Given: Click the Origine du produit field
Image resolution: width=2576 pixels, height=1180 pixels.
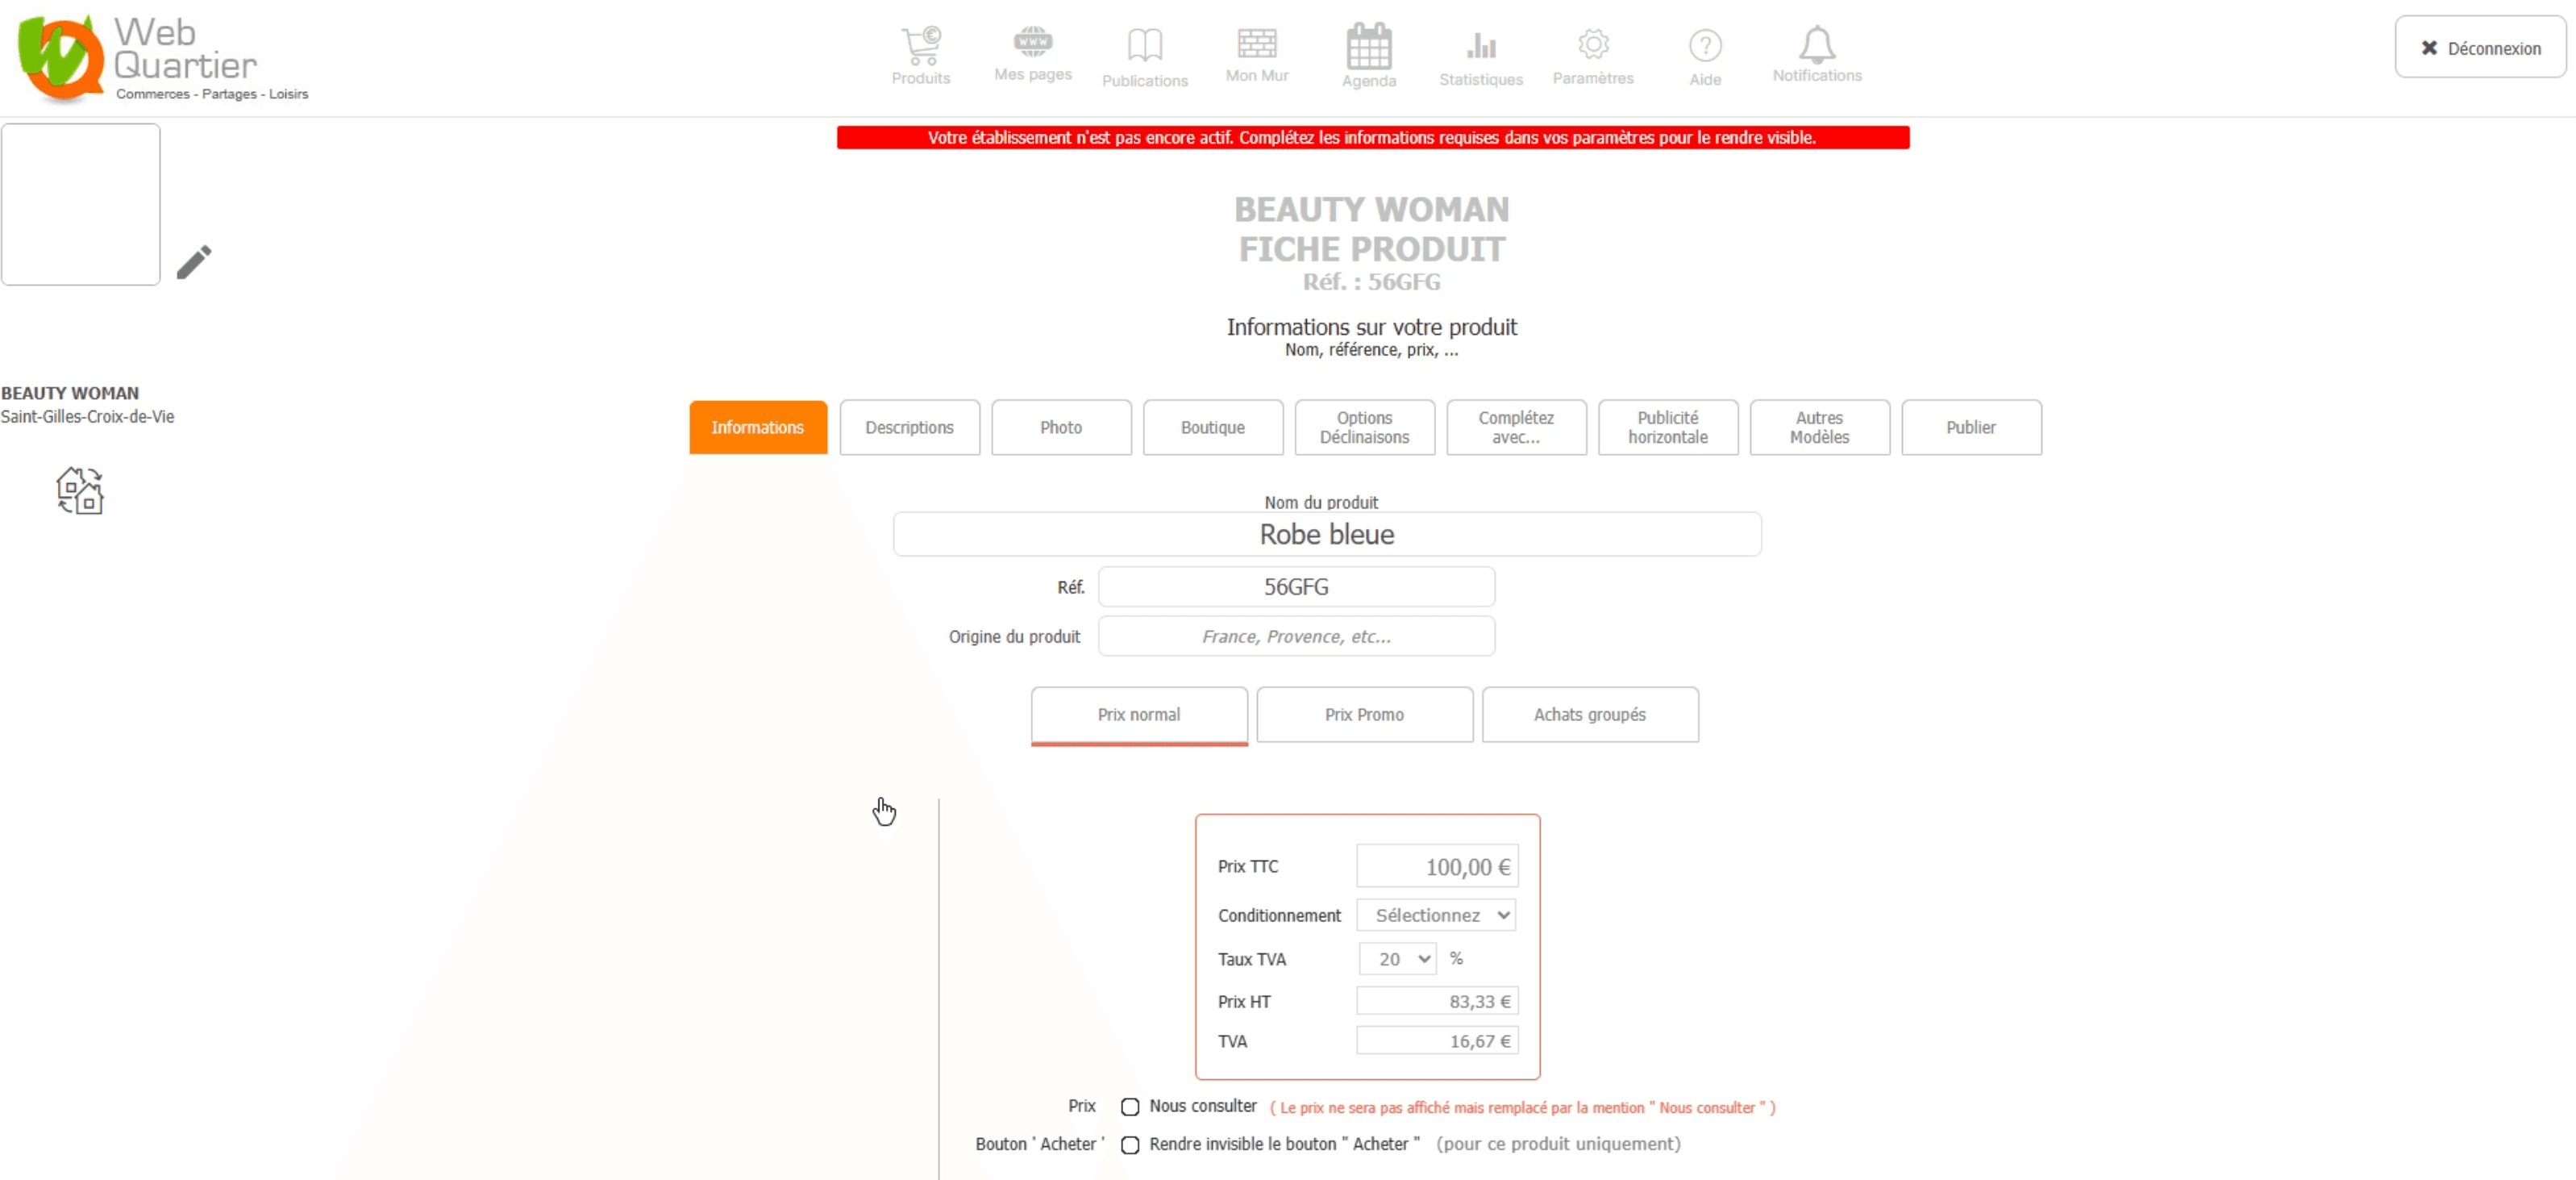Looking at the screenshot, I should (1296, 636).
